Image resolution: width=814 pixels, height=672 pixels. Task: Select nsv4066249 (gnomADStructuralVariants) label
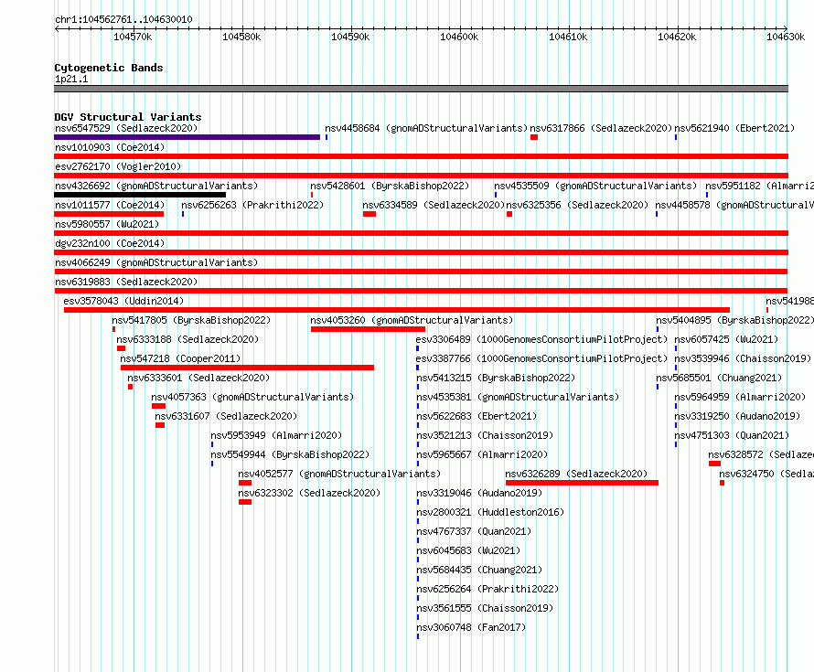pyautogui.click(x=156, y=262)
